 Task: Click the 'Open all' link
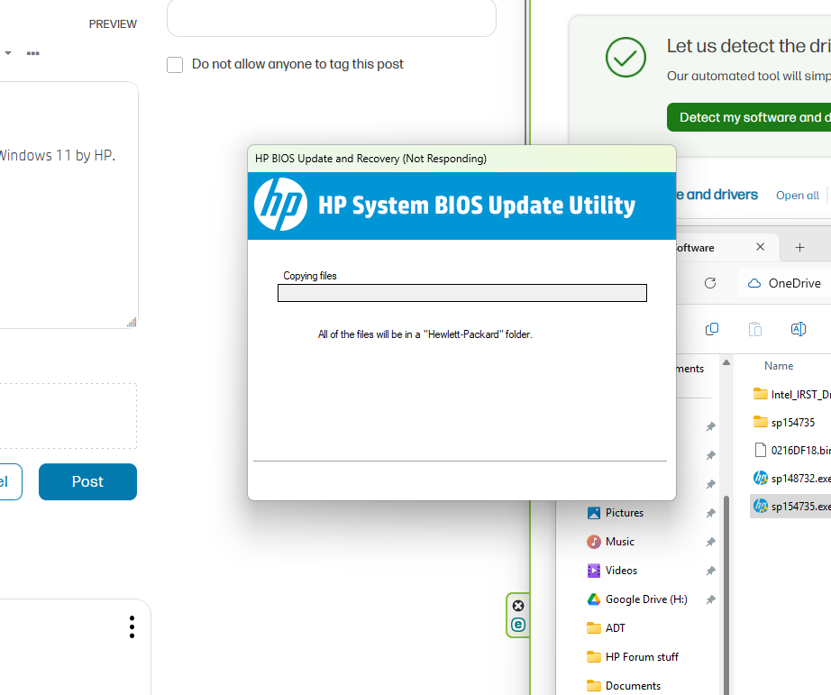797,195
